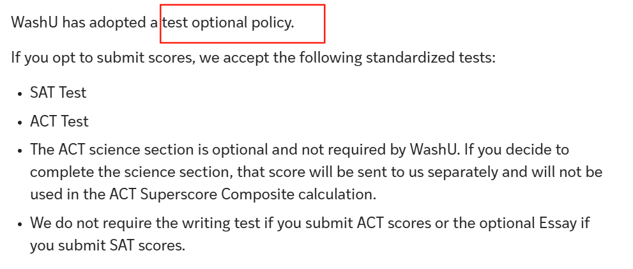The image size is (633, 269).
Task: Click the bullet point before "ACT Test"
Action: coord(20,122)
